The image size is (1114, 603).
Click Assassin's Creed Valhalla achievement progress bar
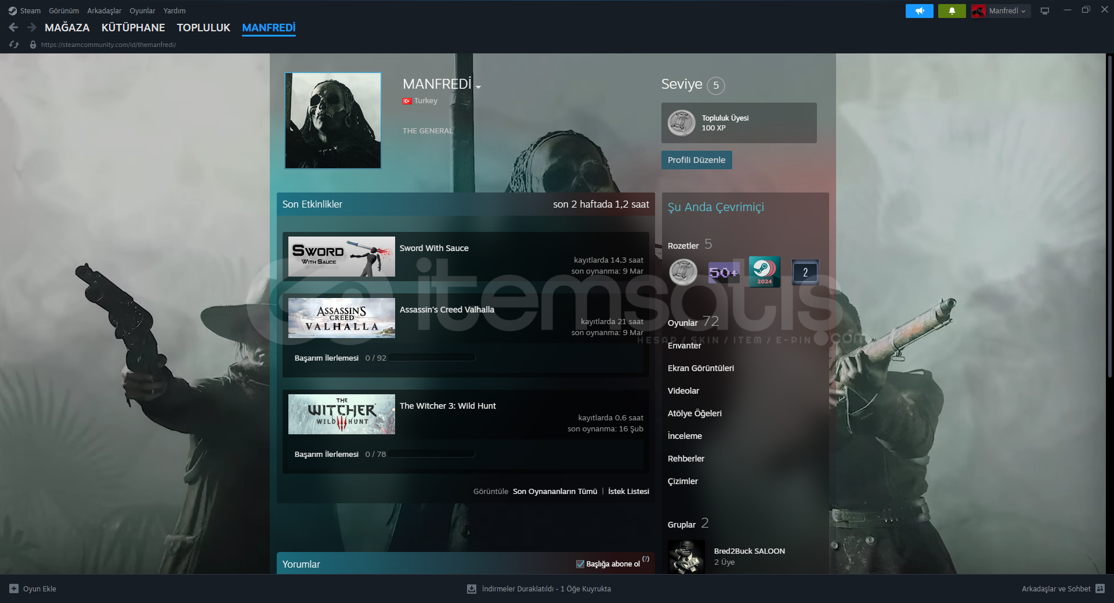[x=432, y=358]
